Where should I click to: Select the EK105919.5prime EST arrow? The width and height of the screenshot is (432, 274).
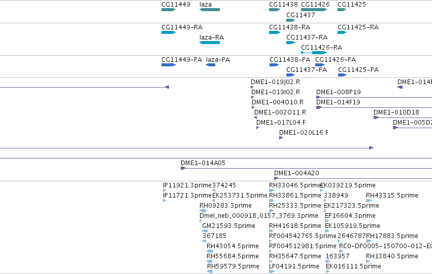[x=327, y=231]
